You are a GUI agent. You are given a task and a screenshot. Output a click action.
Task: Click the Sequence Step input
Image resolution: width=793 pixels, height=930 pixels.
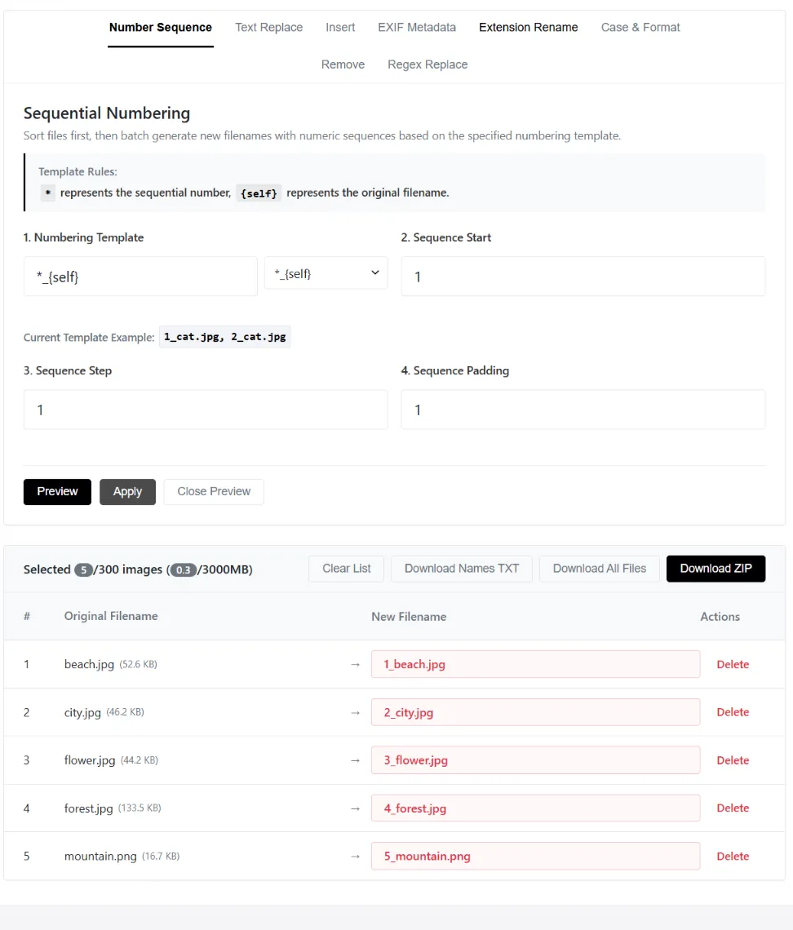click(x=206, y=410)
